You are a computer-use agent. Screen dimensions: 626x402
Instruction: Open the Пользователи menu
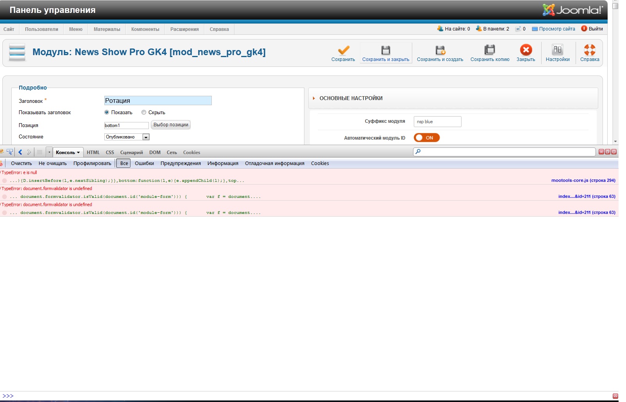[41, 29]
